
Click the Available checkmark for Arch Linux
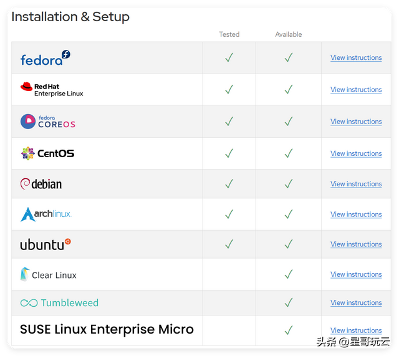(289, 214)
